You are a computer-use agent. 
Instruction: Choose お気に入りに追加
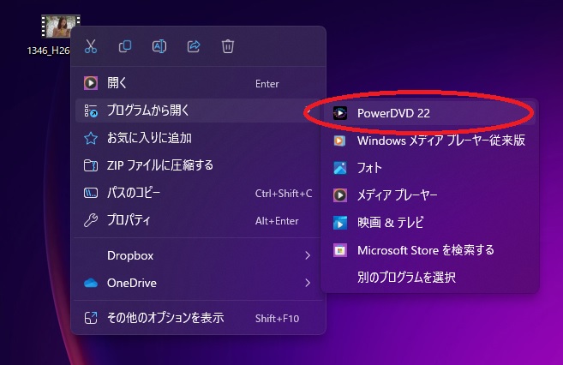point(198,138)
